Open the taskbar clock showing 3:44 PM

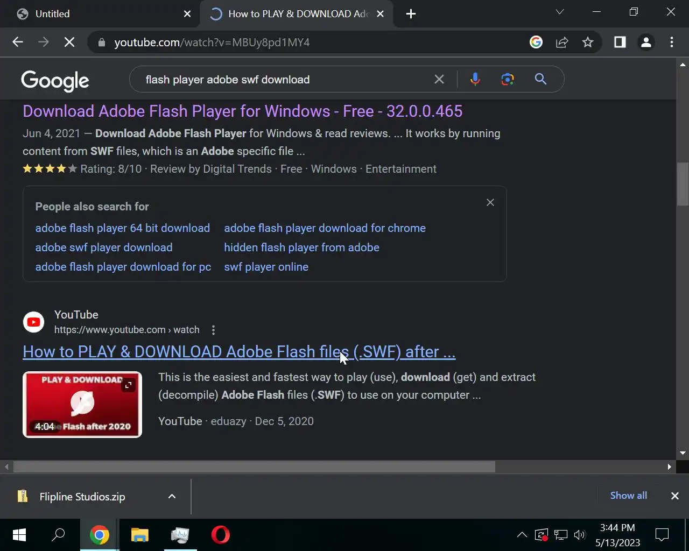(617, 535)
